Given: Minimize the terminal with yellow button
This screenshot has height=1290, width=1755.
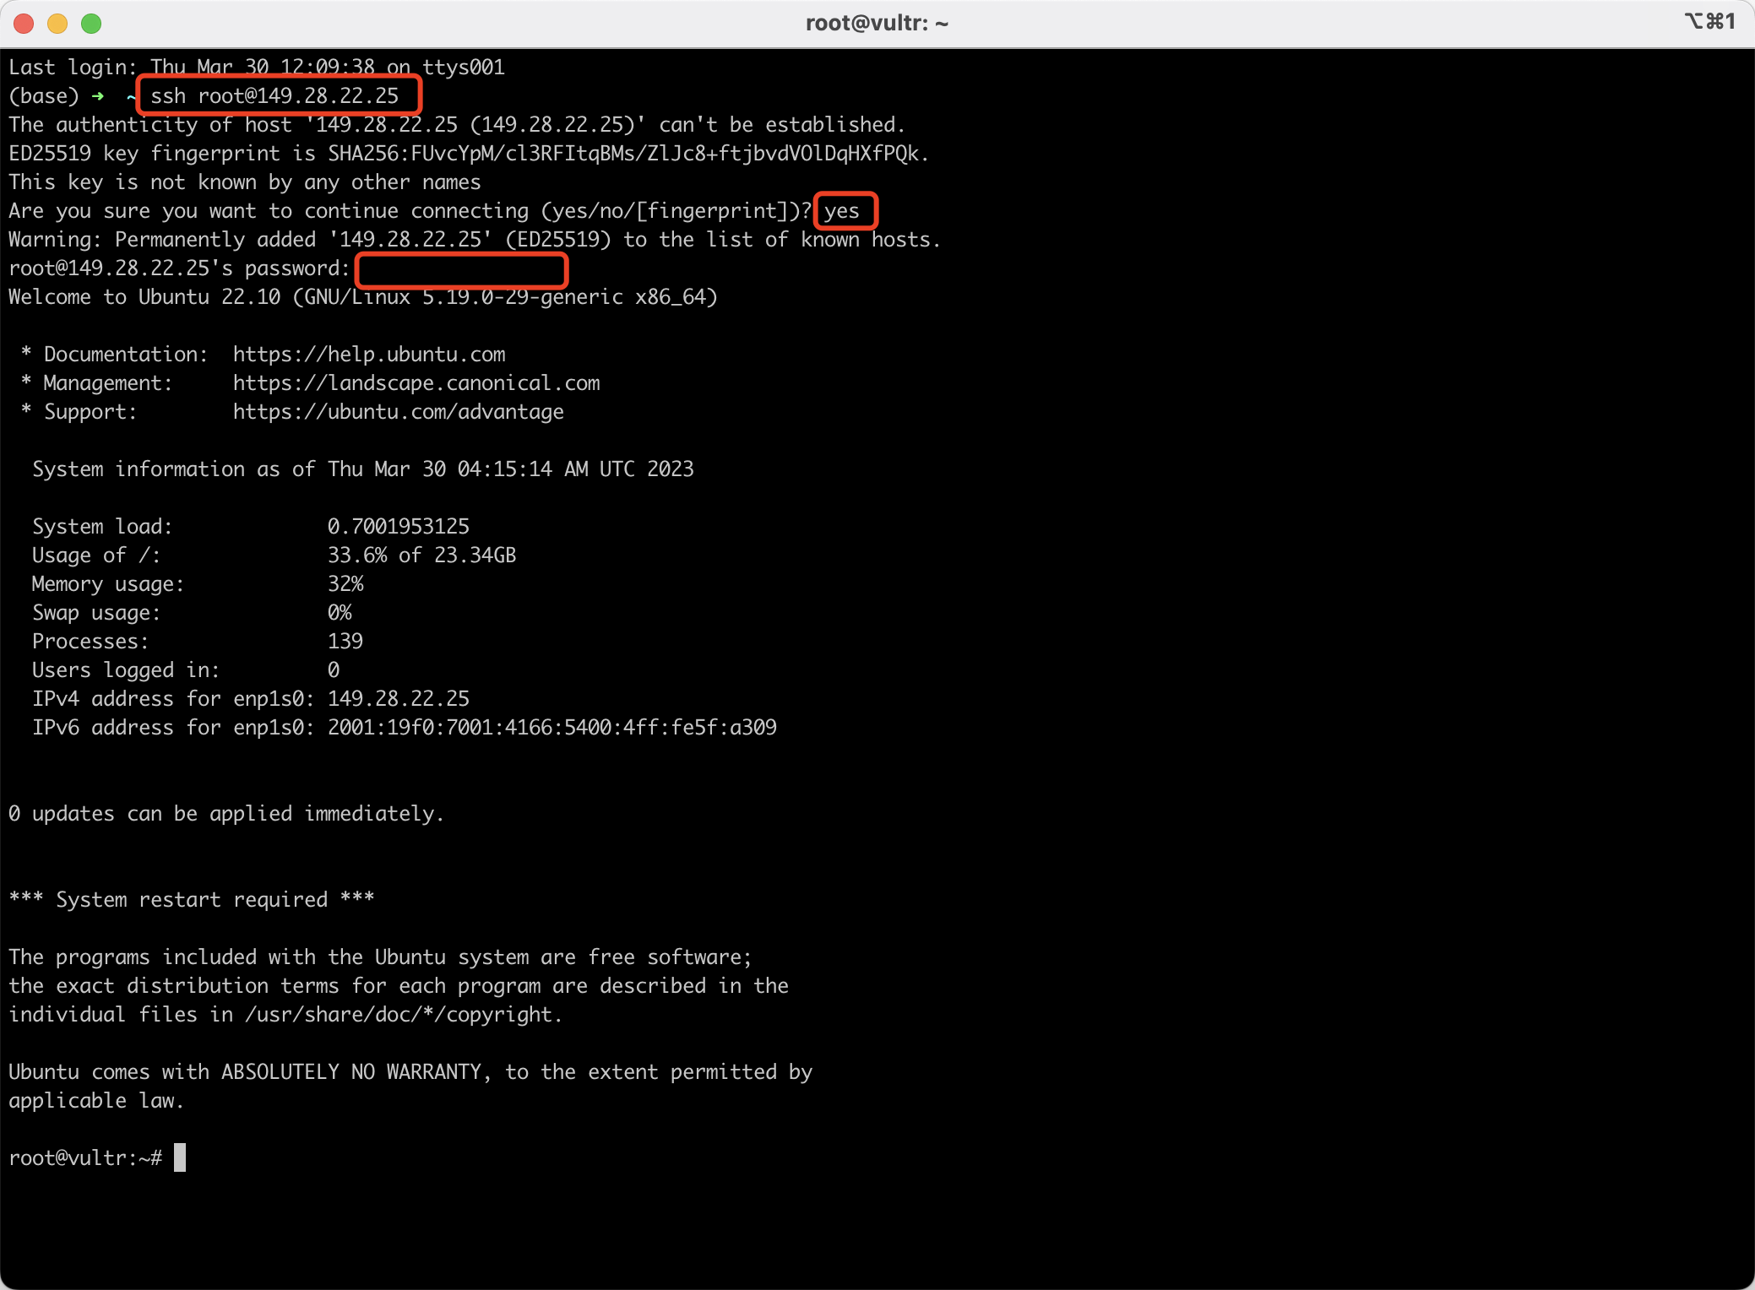Looking at the screenshot, I should tap(57, 24).
